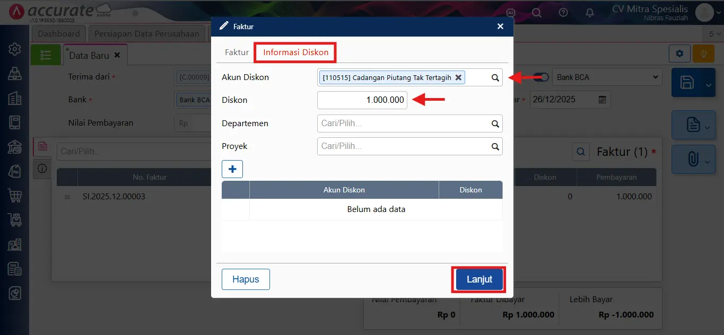Click the search icon in Akun Diskon field
Viewport: 724px width, 335px height.
(495, 78)
